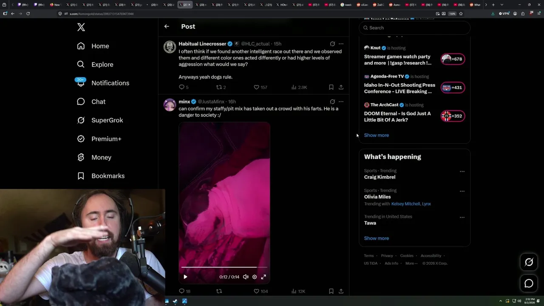Share minx's post
The width and height of the screenshot is (544, 306).
[341, 291]
